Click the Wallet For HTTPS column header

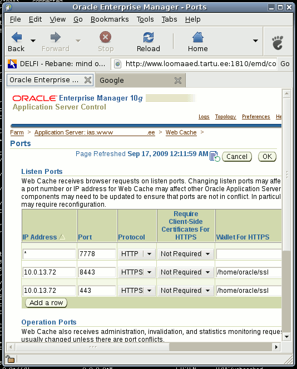click(243, 237)
